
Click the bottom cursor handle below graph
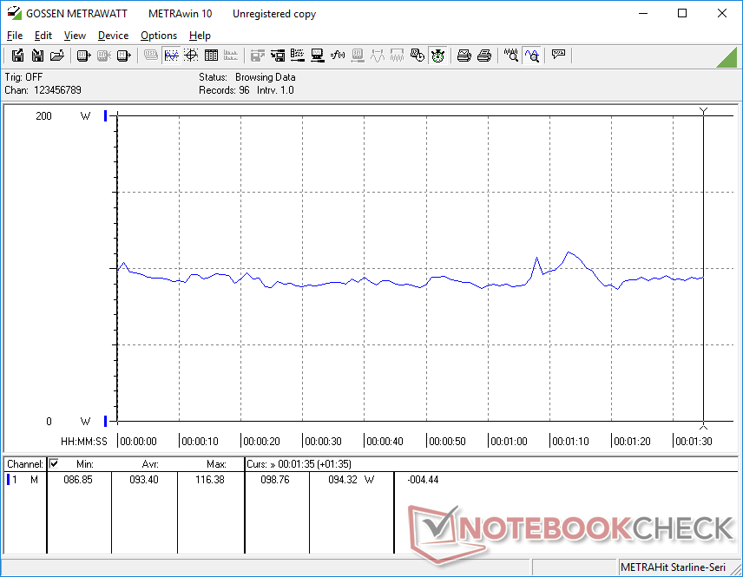pos(704,425)
